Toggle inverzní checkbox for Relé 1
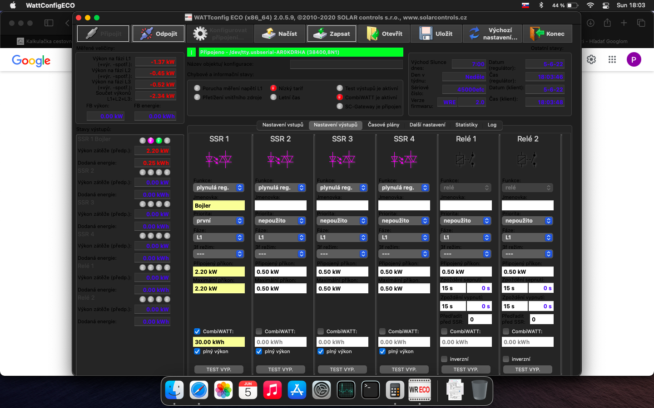 click(444, 359)
